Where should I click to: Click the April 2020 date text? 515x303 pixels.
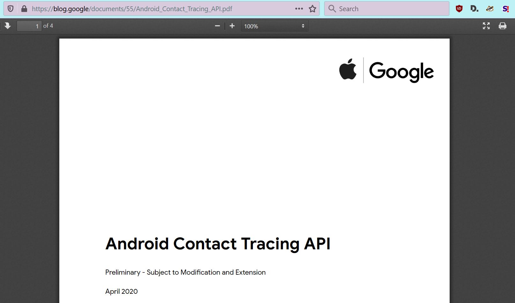coord(121,292)
